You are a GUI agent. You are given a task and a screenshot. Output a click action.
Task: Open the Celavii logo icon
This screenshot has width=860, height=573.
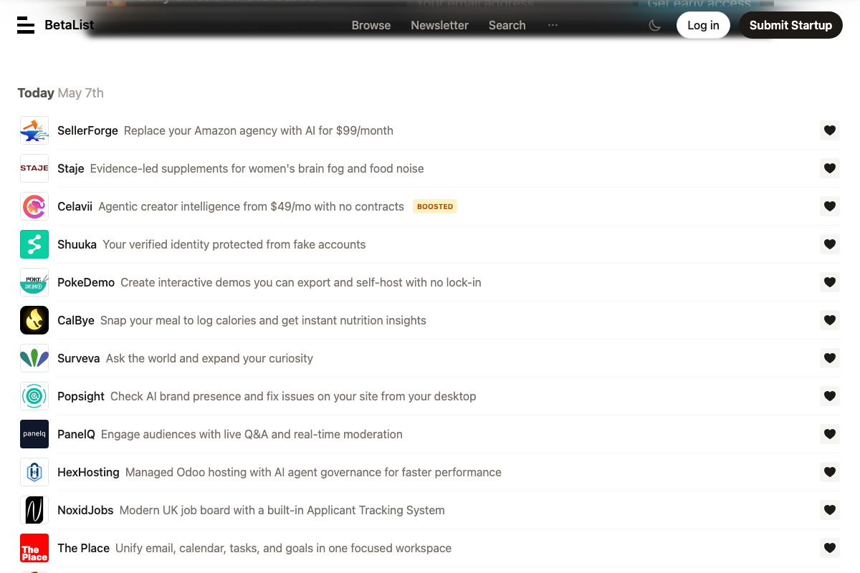click(34, 206)
